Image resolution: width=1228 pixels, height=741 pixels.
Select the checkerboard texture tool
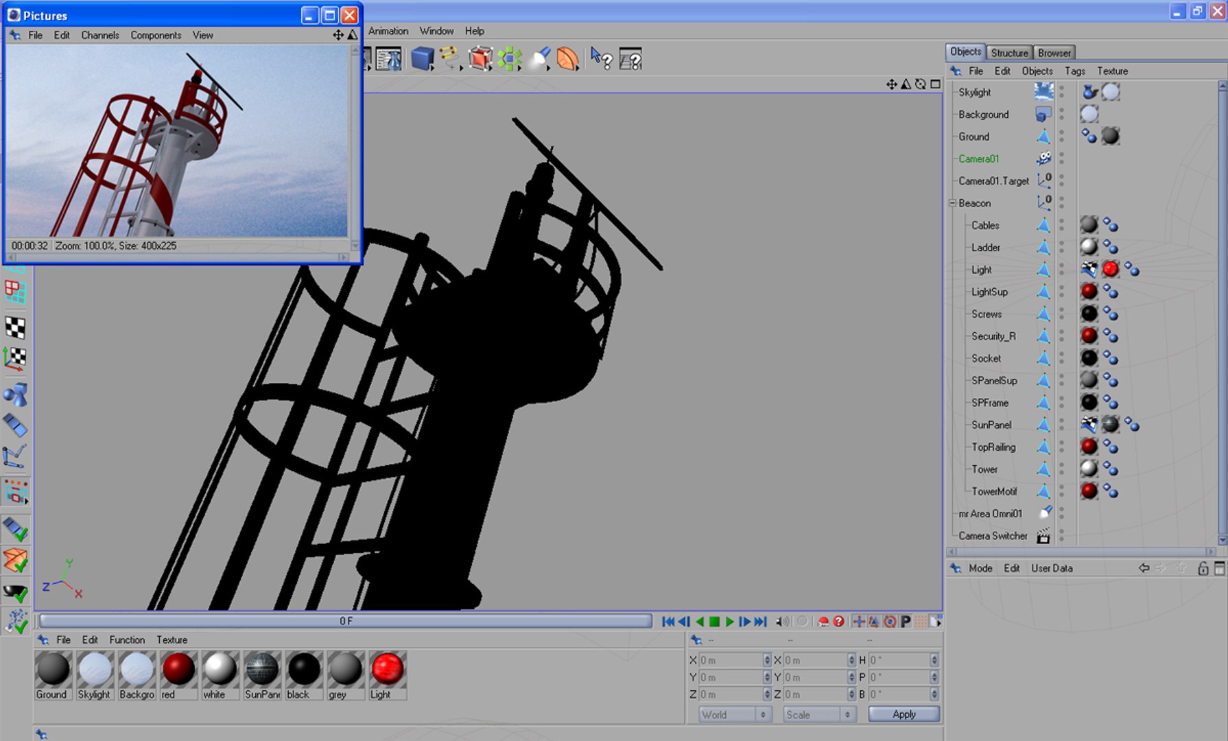[x=15, y=327]
